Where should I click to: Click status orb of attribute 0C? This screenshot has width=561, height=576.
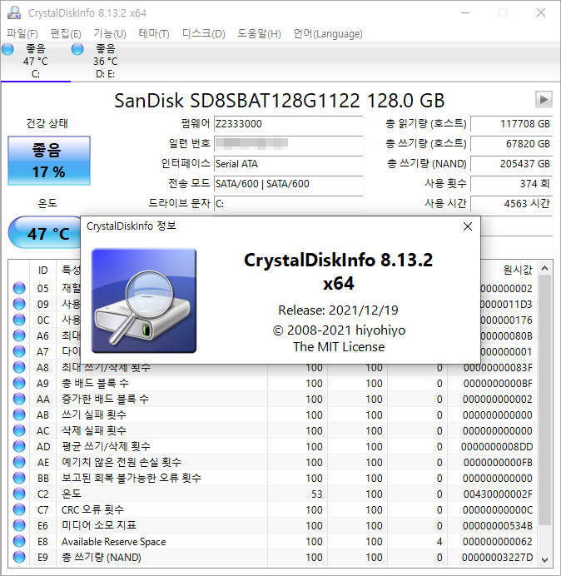tap(19, 320)
